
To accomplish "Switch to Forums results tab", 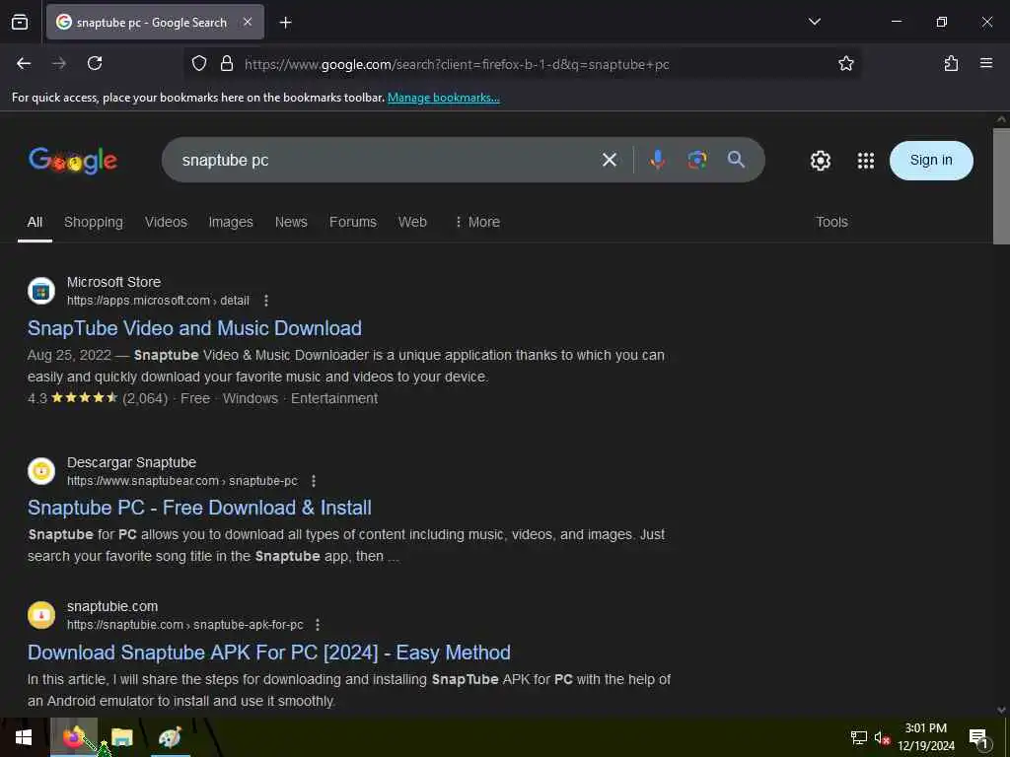I will pyautogui.click(x=353, y=222).
